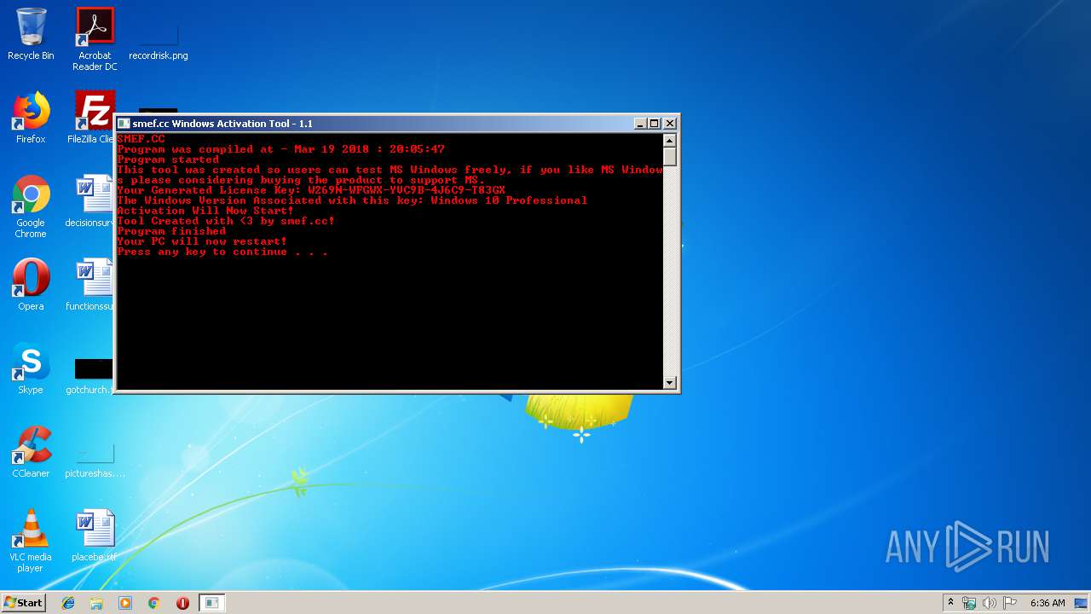
Task: Open Internet Explorer from the taskbar
Action: [x=68, y=603]
